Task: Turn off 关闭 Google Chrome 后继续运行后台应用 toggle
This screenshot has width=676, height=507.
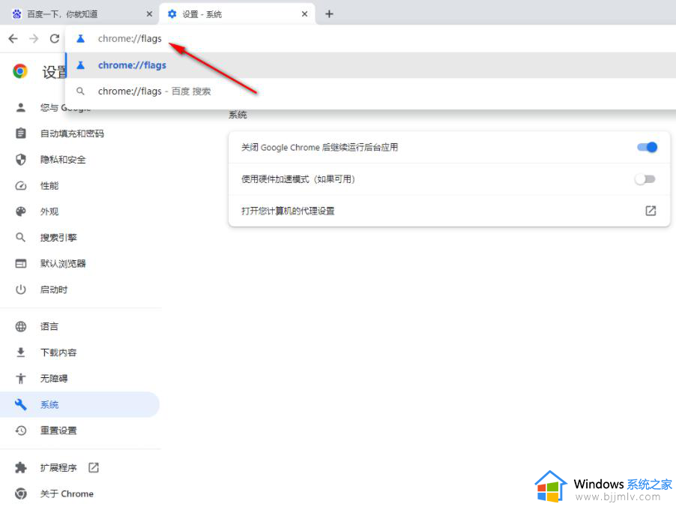Action: [647, 147]
